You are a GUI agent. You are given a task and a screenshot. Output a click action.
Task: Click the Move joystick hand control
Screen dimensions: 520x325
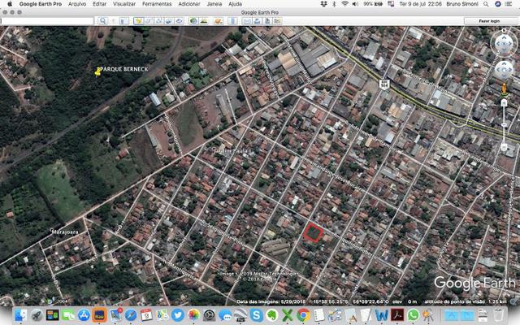point(504,70)
